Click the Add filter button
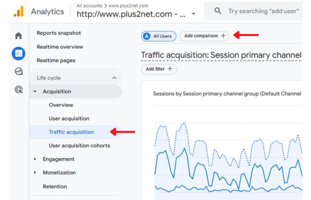Screen dimensions: 311x200 coord(159,69)
